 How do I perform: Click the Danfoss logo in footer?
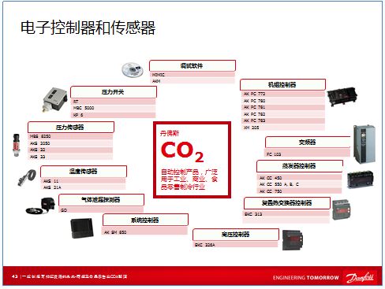(360, 277)
